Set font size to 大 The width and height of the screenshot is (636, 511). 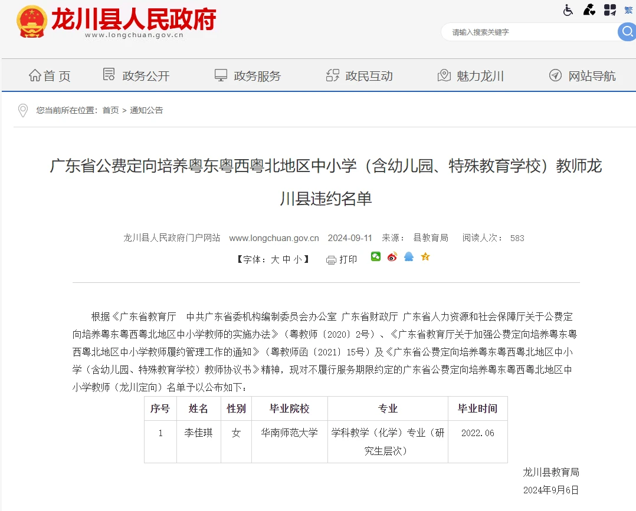click(x=275, y=259)
